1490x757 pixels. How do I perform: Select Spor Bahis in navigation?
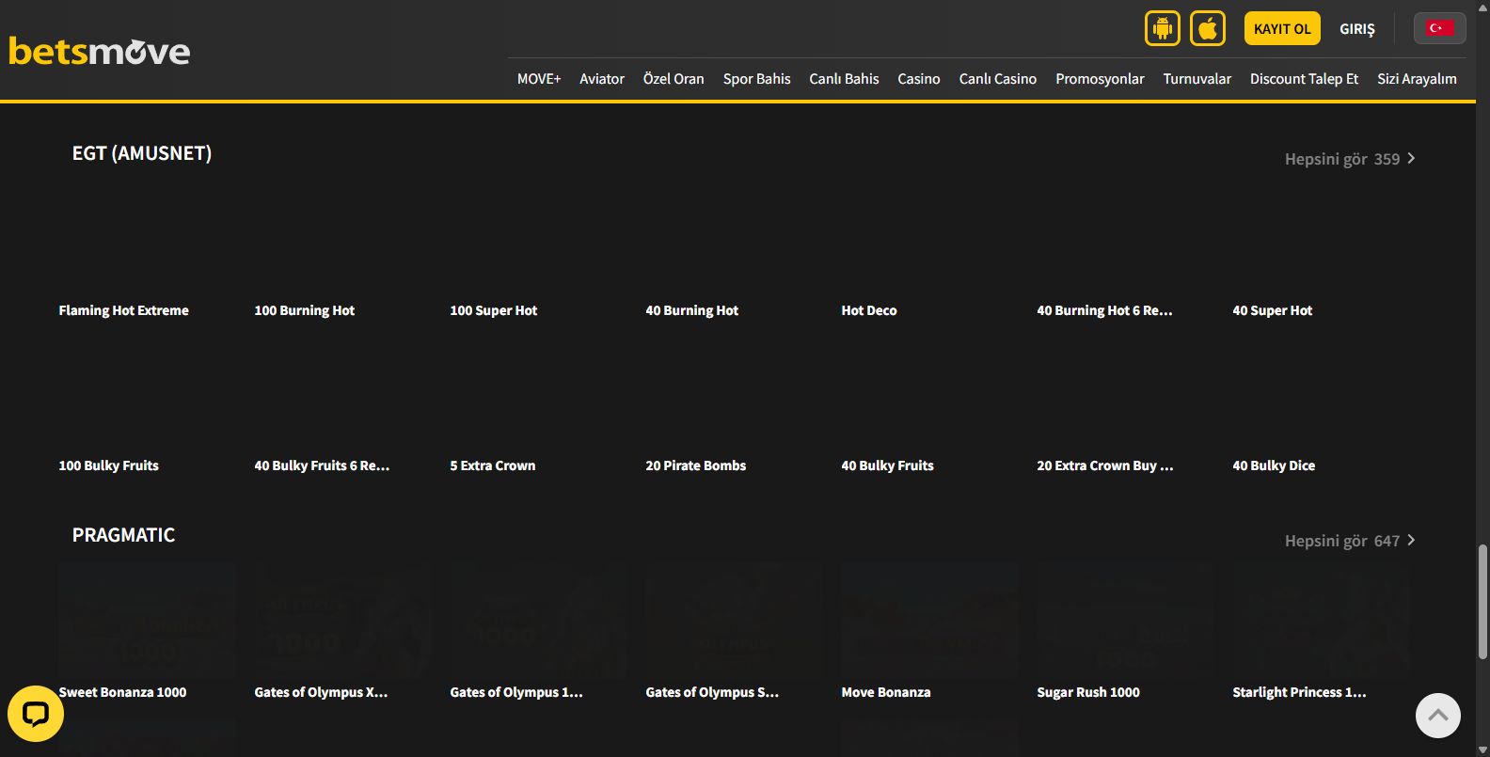point(756,79)
